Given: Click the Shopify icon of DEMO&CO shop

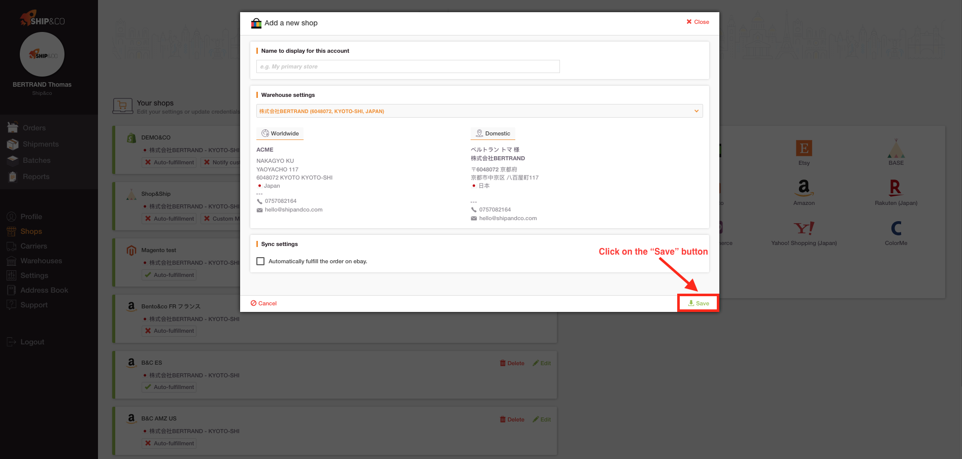Looking at the screenshot, I should [131, 137].
